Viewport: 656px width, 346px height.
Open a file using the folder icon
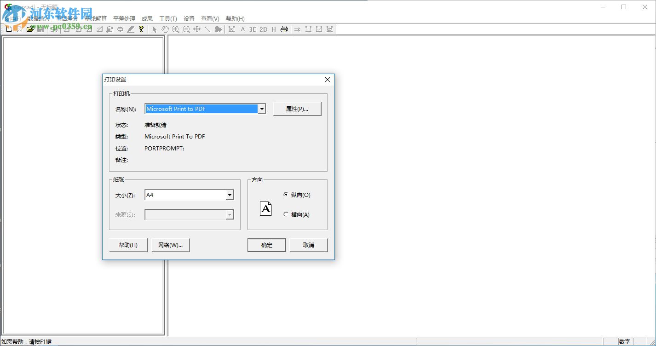(30, 29)
